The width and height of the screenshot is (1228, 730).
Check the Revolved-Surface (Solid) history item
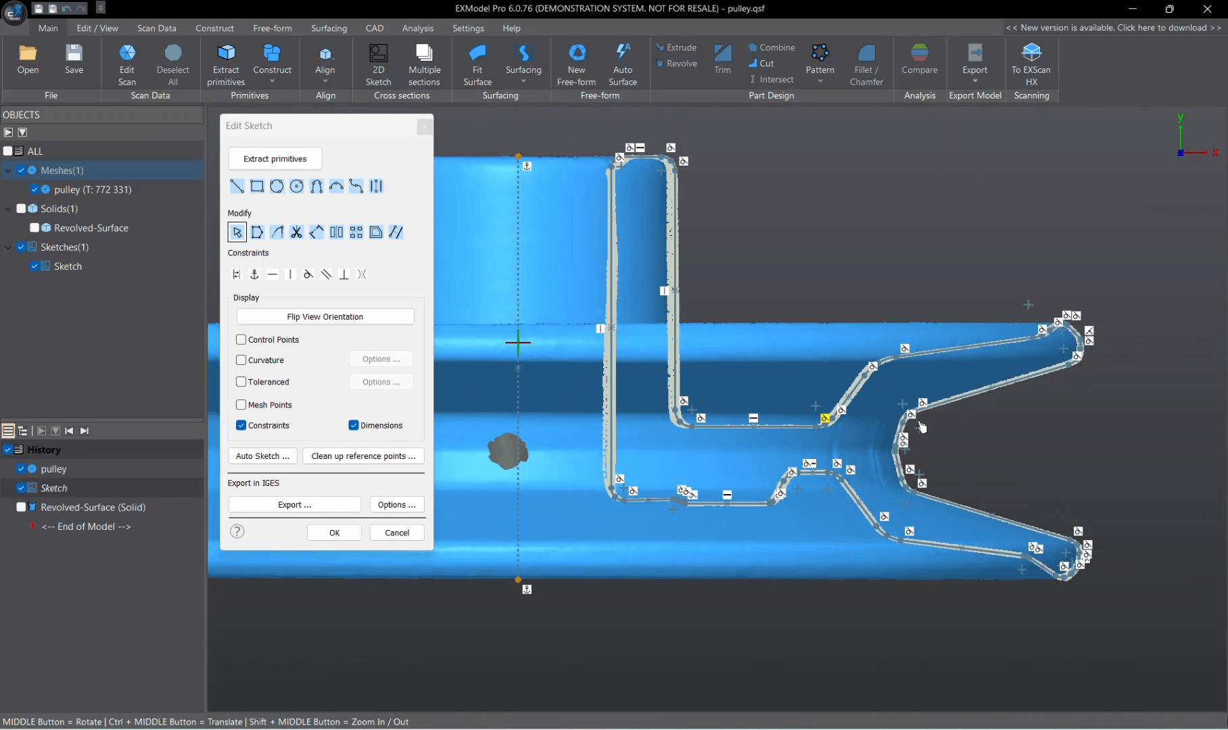(x=21, y=507)
